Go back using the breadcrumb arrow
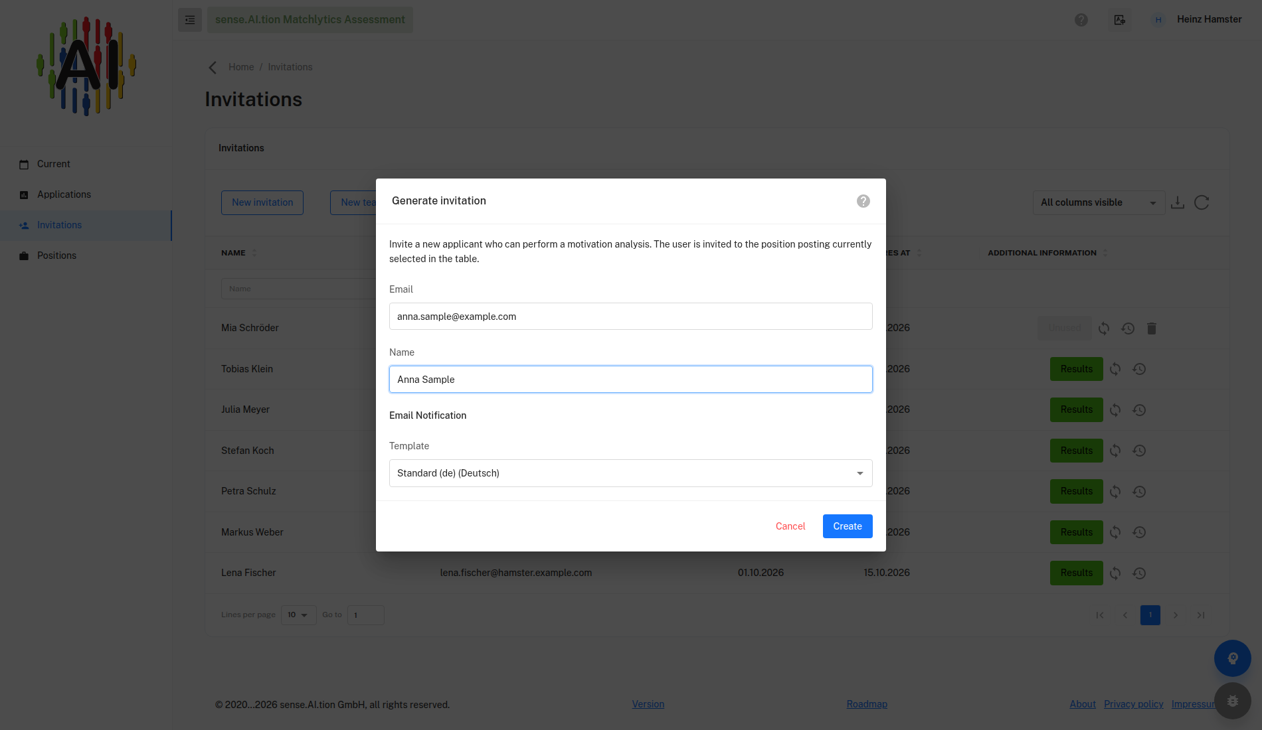Viewport: 1262px width, 730px height. tap(213, 67)
